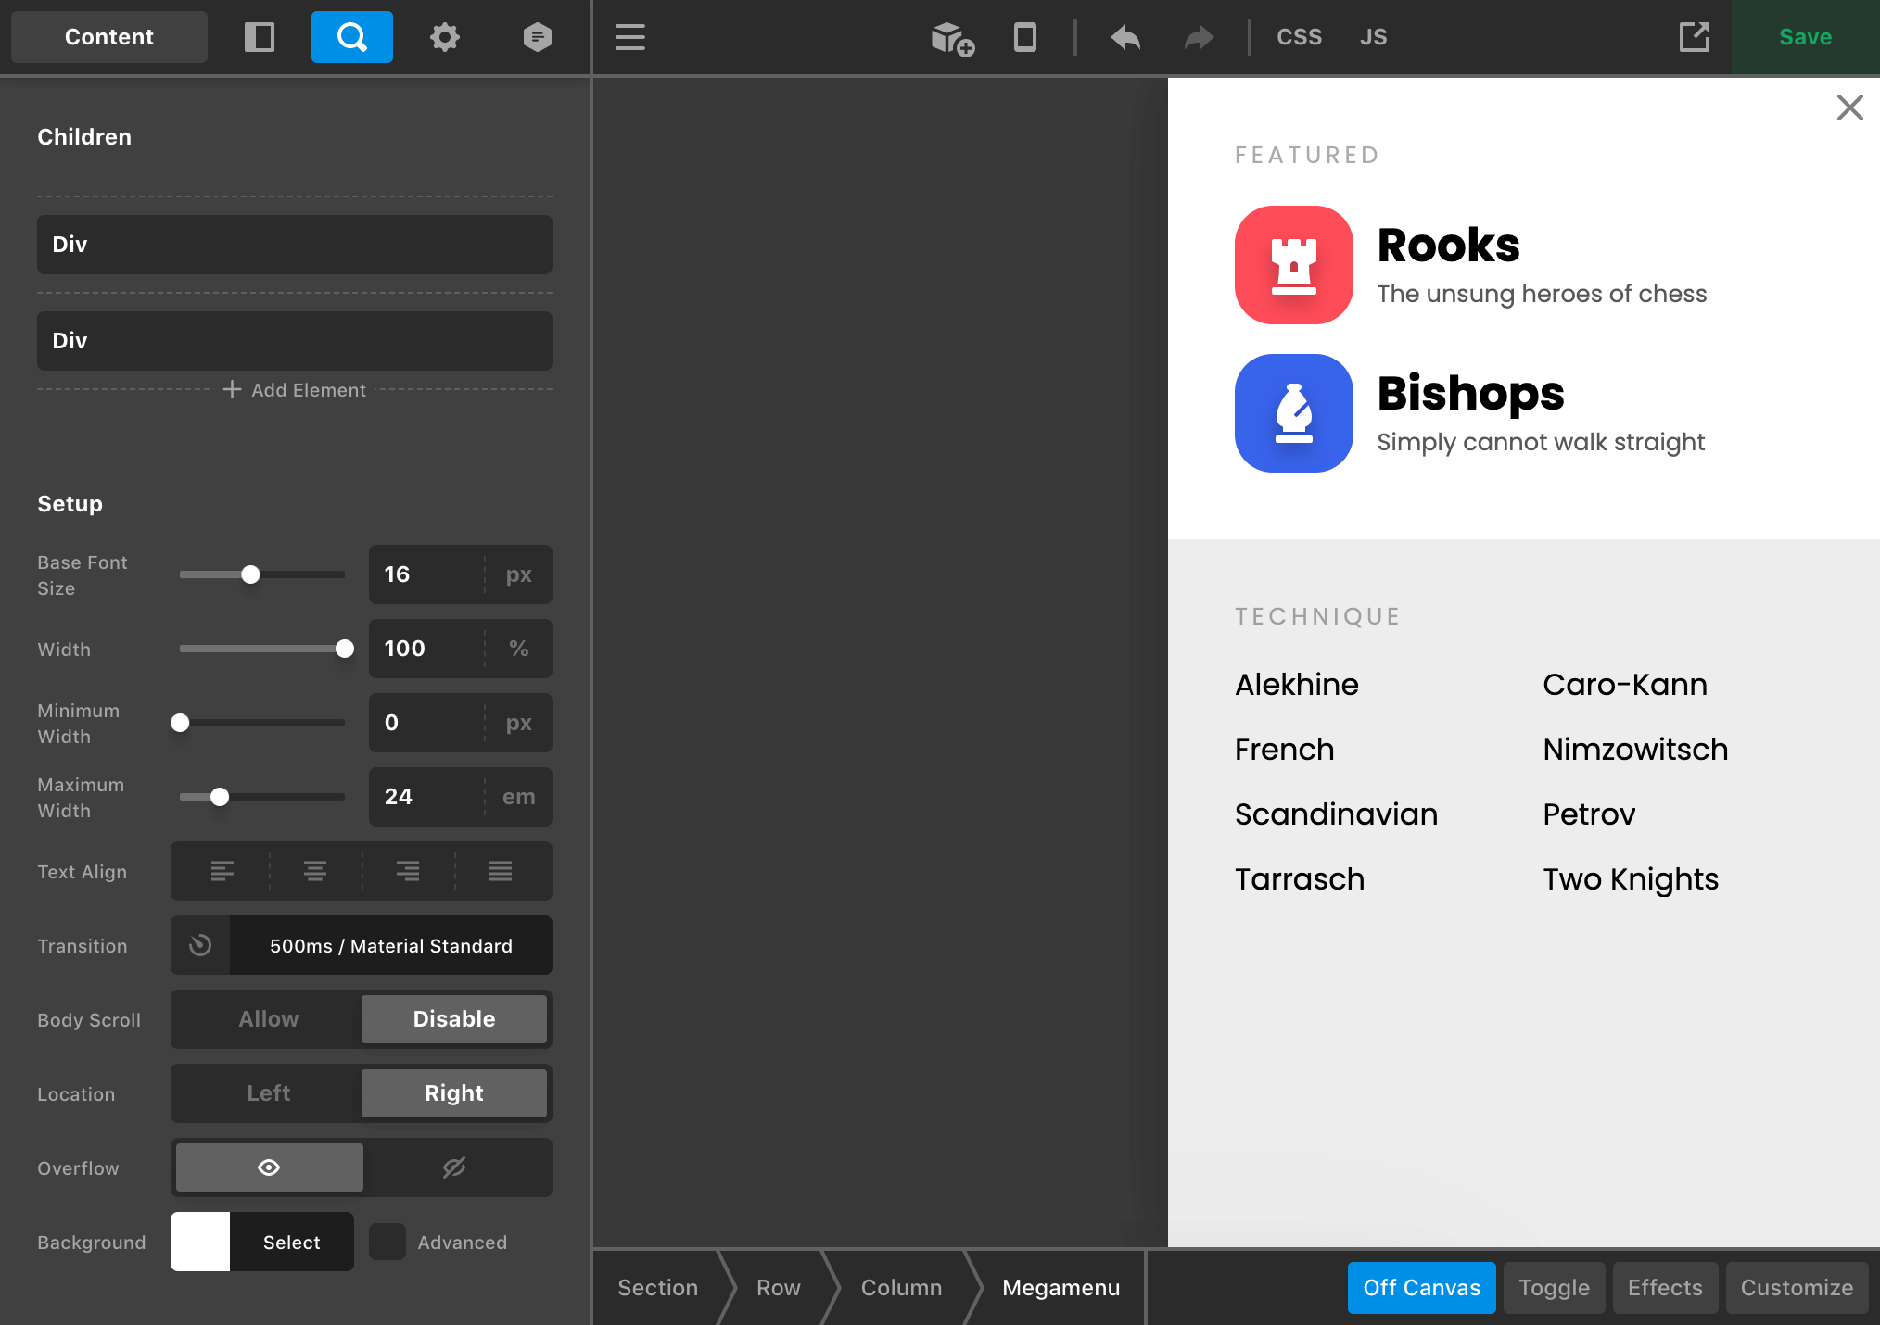This screenshot has height=1325, width=1880.
Task: Open the Content dropdown
Action: 108,36
